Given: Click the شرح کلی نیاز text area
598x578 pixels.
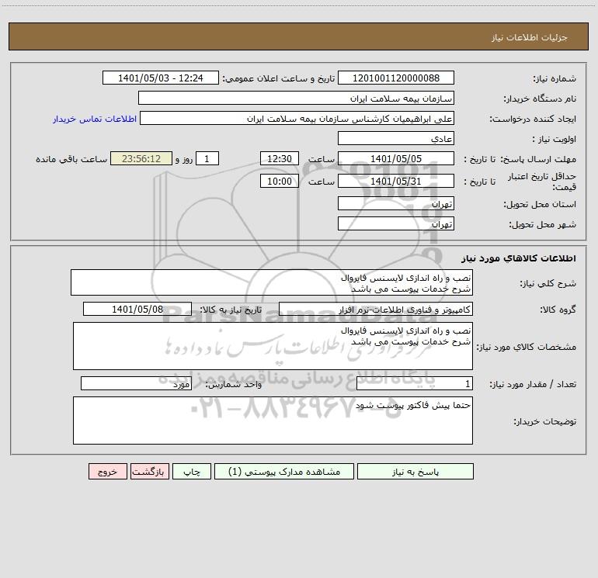Looking at the screenshot, I should (x=272, y=282).
